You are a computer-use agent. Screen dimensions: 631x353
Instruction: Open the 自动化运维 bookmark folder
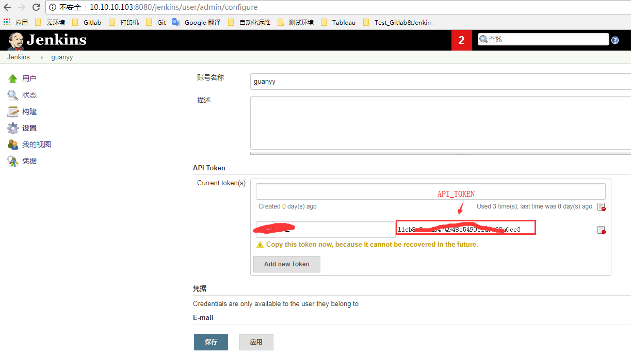click(249, 22)
